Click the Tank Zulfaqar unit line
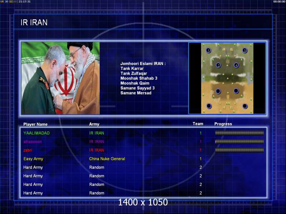 point(134,73)
